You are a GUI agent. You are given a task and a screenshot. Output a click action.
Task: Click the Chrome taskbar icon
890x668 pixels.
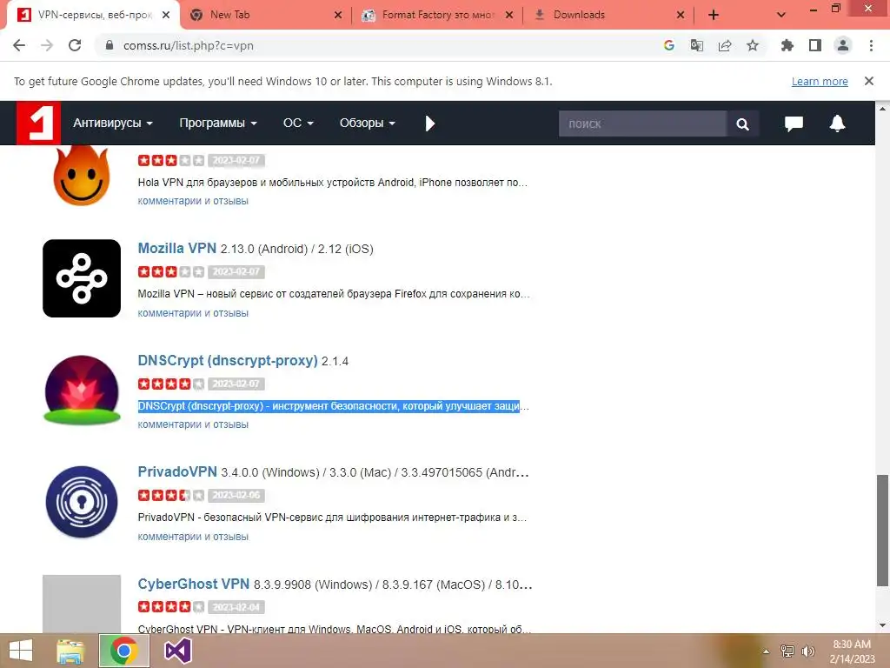123,651
